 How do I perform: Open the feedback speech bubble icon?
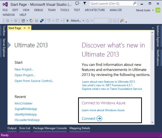(77, 4)
